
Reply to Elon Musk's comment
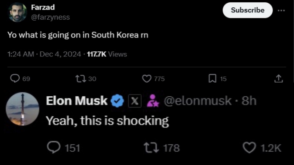pyautogui.click(x=54, y=148)
